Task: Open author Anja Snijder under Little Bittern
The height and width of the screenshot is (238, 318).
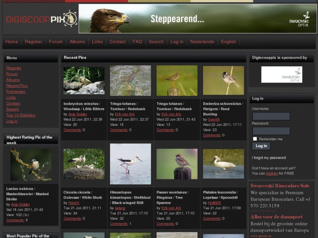Action: click(78, 114)
